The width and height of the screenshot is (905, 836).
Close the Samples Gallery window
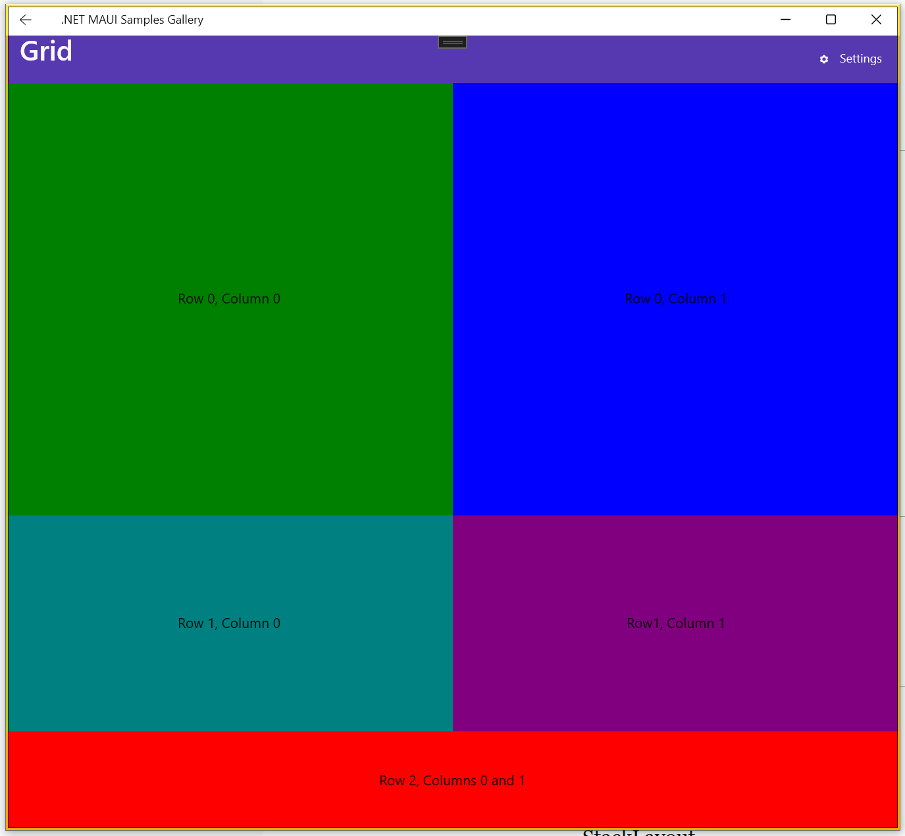tap(876, 20)
